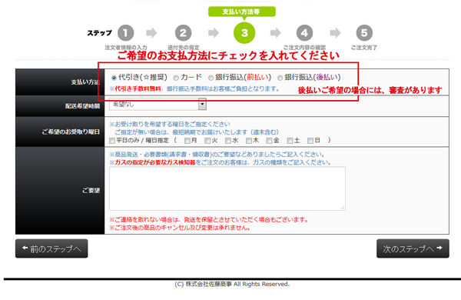Click the step 5 circle icon
The image size is (461, 300).
(364, 32)
